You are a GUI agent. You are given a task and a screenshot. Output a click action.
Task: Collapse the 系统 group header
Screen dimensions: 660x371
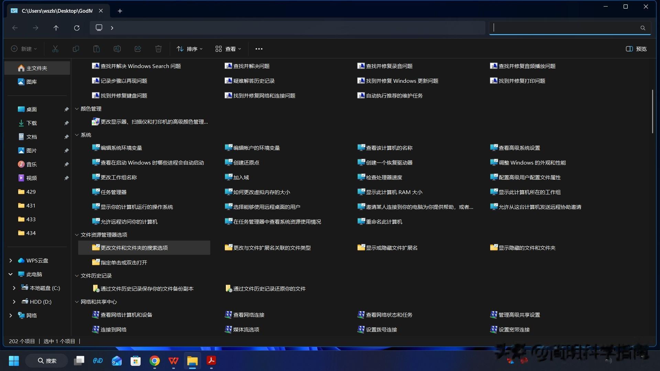coord(77,135)
